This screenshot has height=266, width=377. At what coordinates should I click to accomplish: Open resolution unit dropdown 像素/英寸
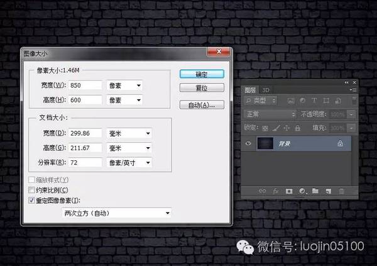[x=129, y=163]
